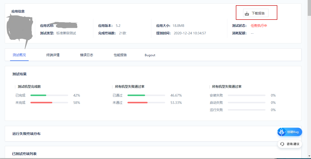Click the 58% unfinished percentage

[x=77, y=103]
